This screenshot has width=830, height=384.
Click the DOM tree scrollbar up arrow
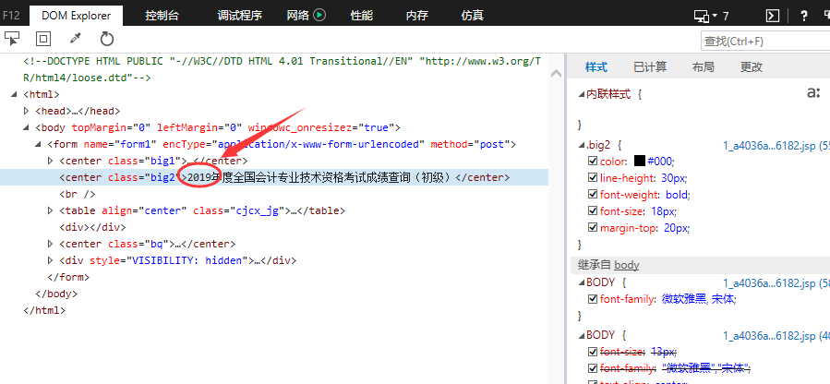556,75
